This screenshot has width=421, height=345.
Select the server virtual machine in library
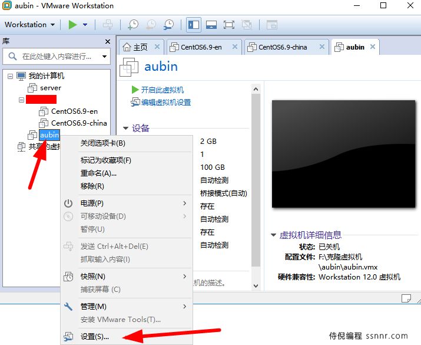[51, 88]
